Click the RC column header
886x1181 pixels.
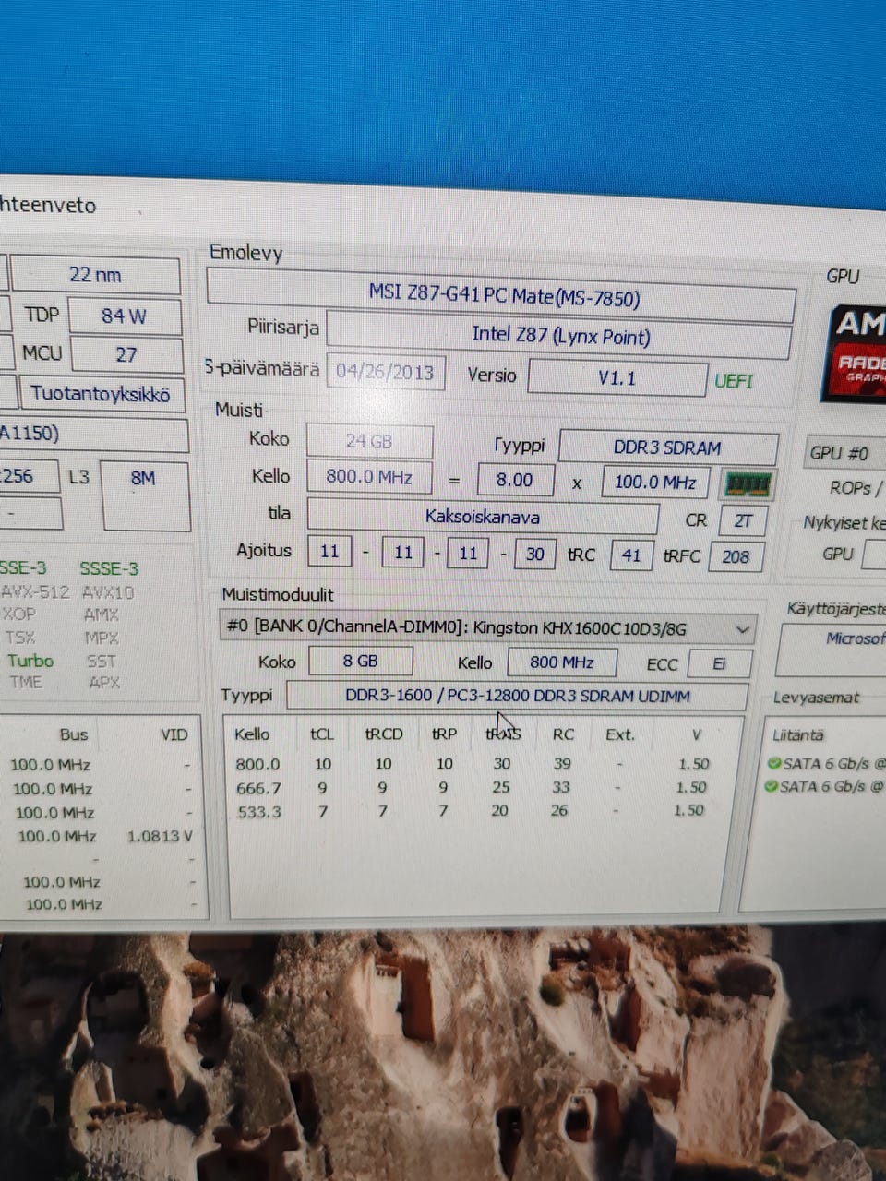coord(563,734)
